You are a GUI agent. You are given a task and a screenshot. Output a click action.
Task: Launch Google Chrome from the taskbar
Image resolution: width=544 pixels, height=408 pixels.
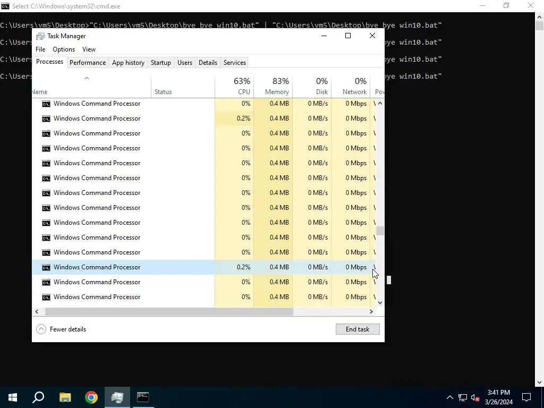pos(91,397)
